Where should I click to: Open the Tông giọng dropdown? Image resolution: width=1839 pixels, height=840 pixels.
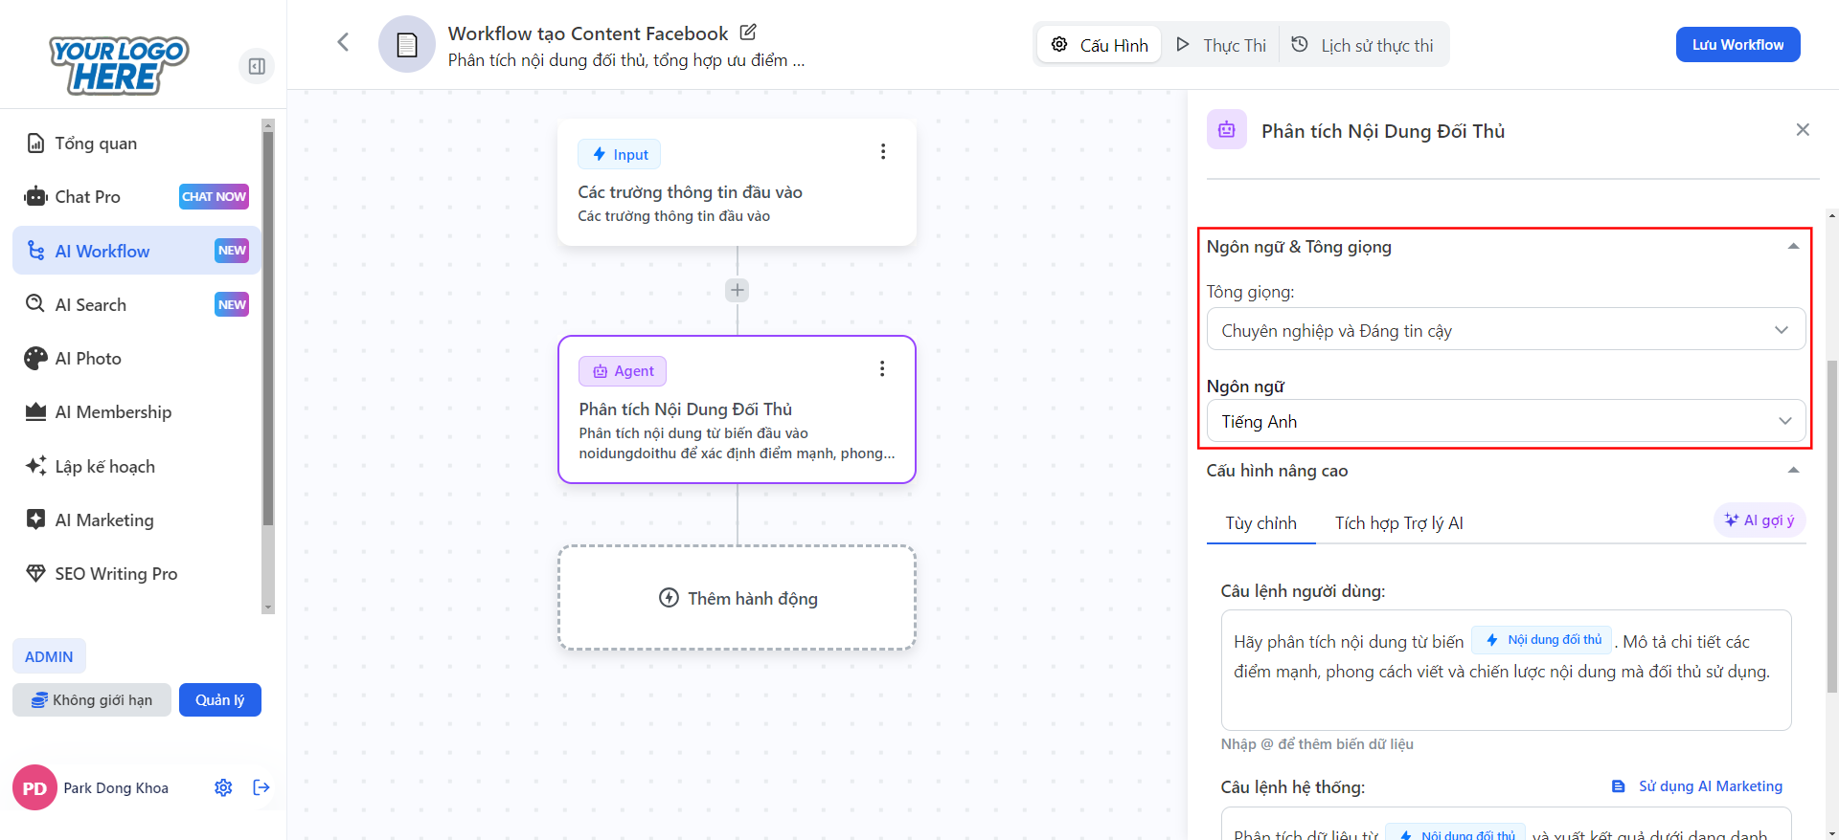[1505, 330]
